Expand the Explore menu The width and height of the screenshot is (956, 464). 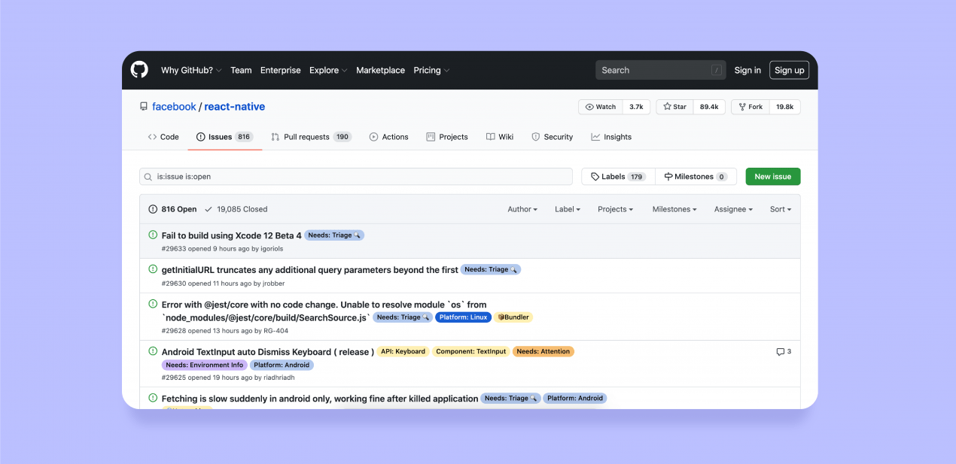click(x=328, y=70)
